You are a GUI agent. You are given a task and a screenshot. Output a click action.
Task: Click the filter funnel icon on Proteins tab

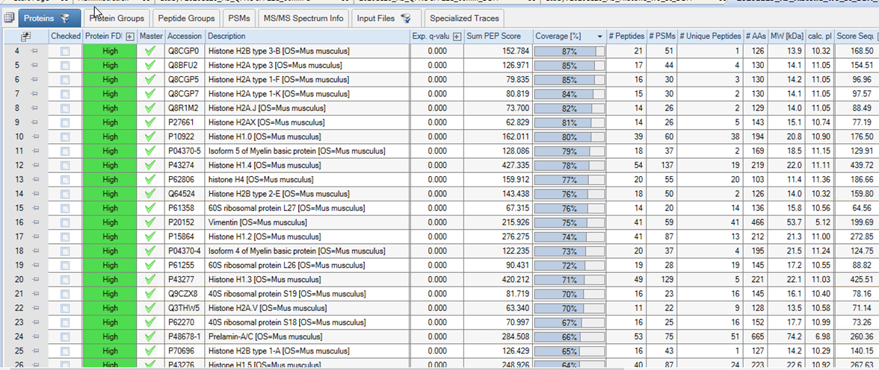click(x=65, y=19)
